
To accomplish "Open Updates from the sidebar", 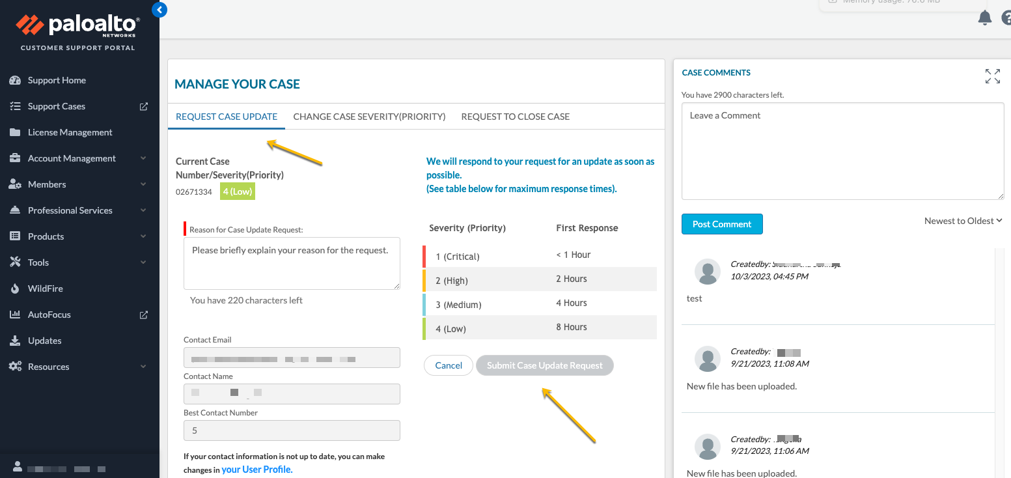I will click(44, 340).
